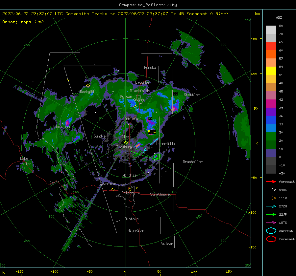Screen dimensions: 296x276
Task: Click the Forecast 0.5(hr) header text
Action: [x=207, y=14]
